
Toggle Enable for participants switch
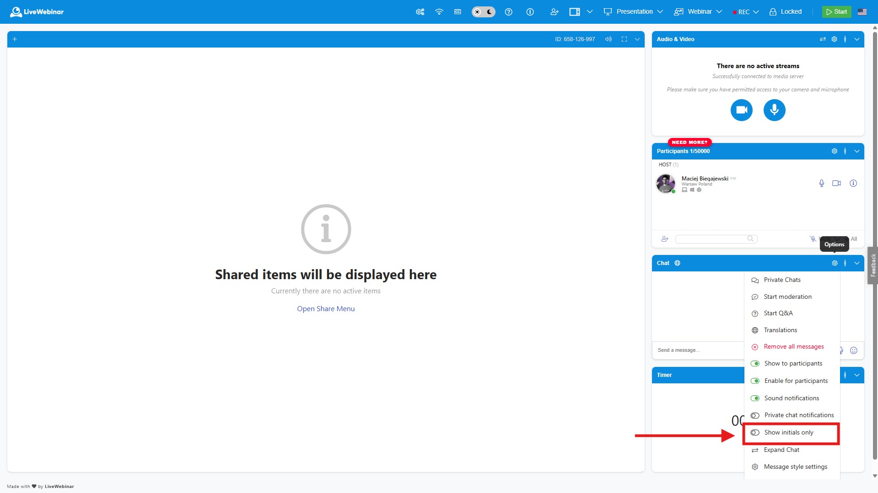[755, 381]
